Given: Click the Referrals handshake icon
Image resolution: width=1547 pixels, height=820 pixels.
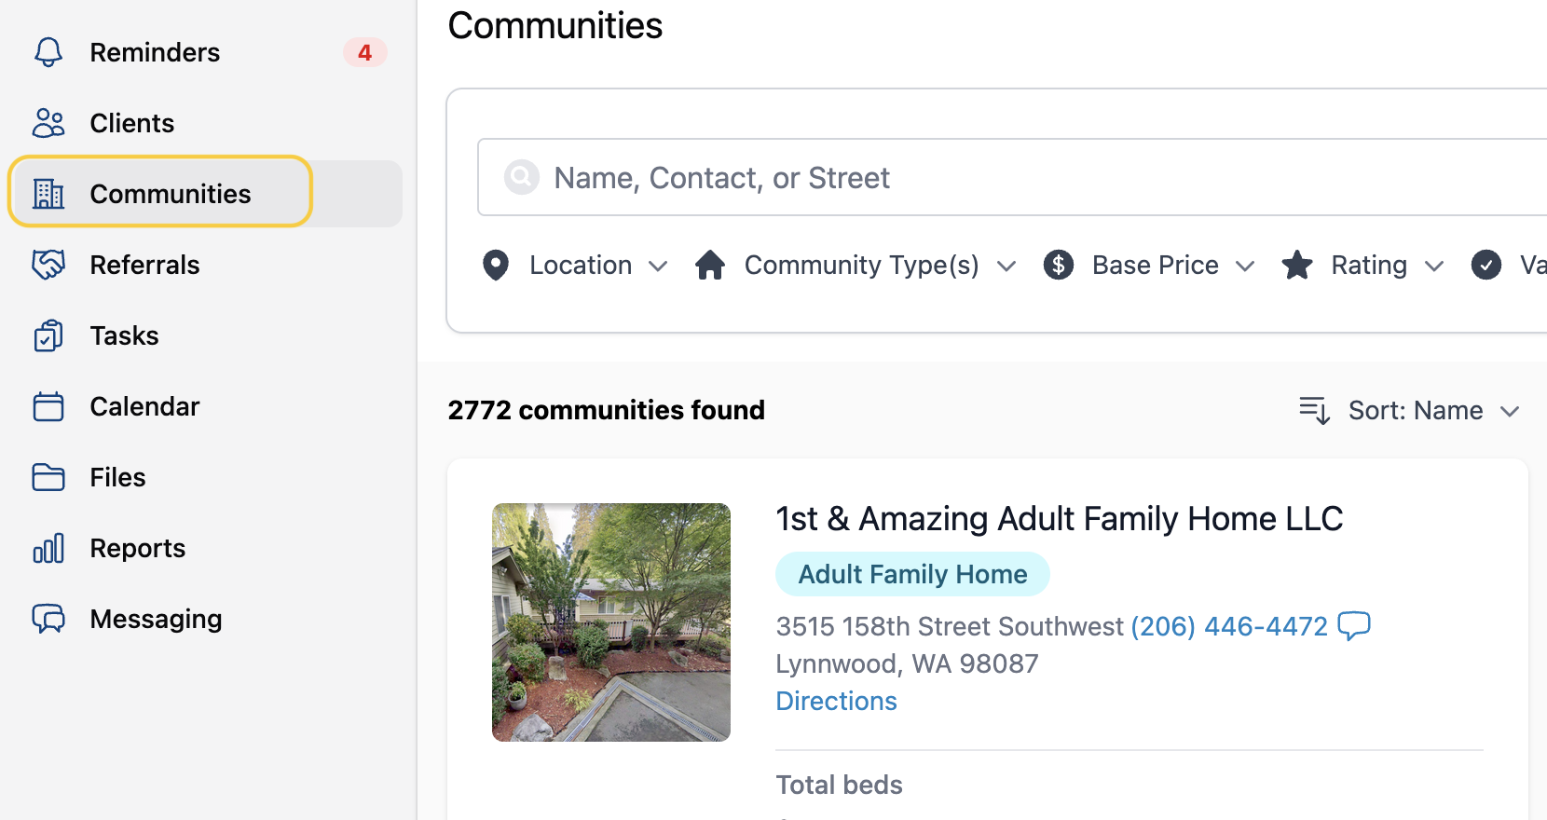Looking at the screenshot, I should coord(48,265).
